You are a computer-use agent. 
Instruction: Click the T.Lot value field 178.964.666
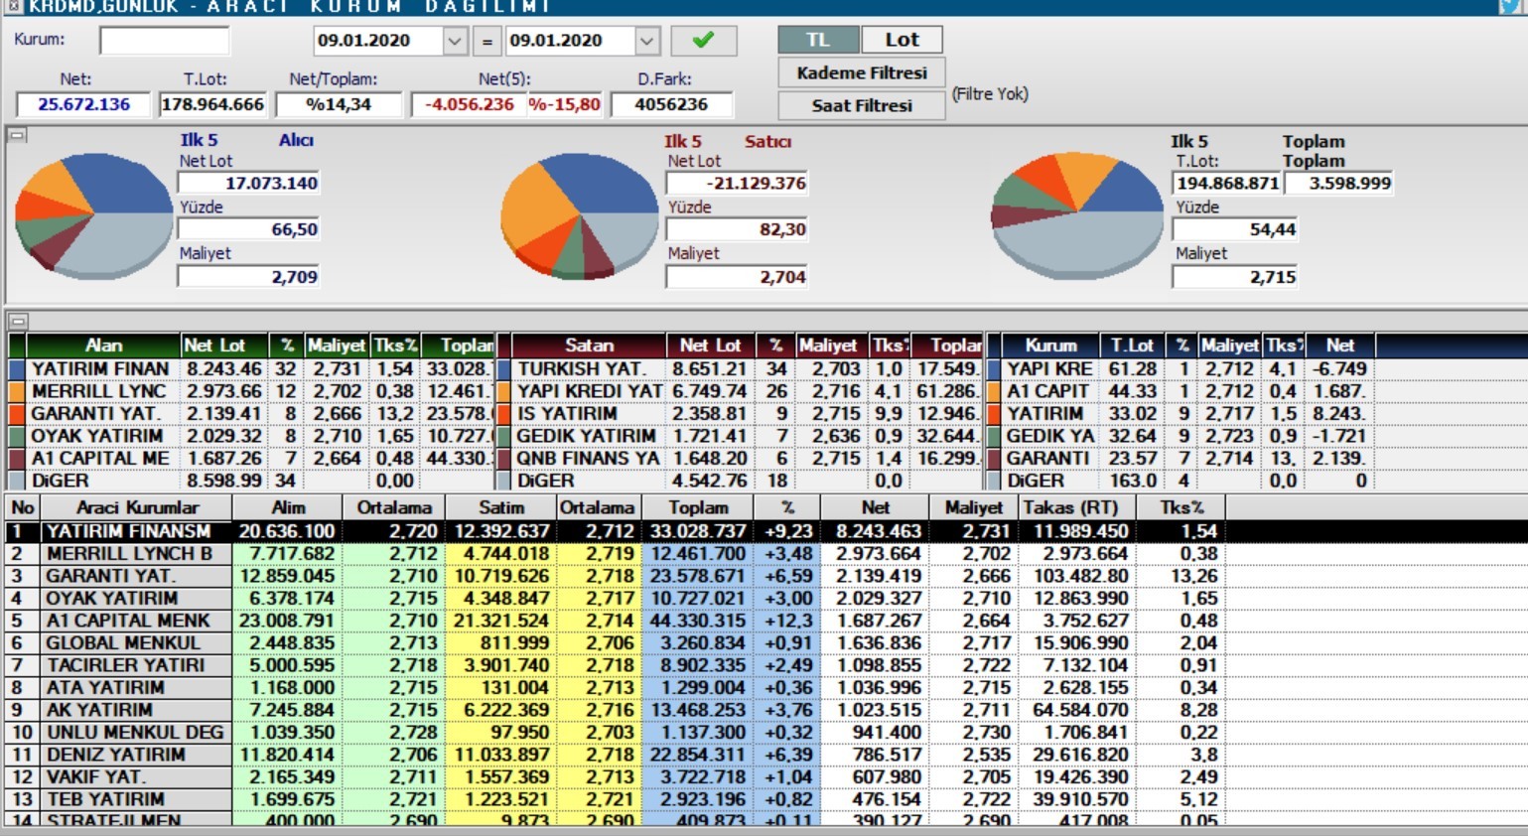pyautogui.click(x=212, y=104)
